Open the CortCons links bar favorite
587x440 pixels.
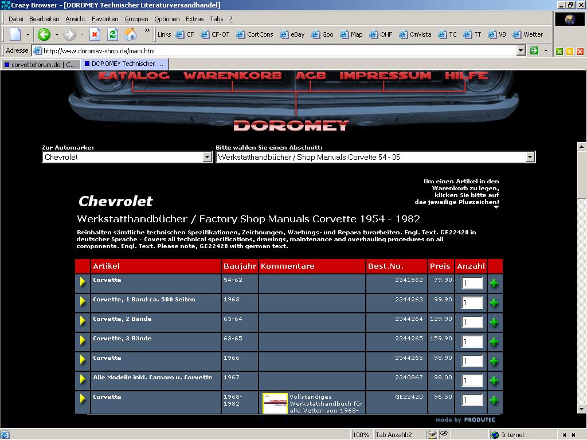coord(255,34)
